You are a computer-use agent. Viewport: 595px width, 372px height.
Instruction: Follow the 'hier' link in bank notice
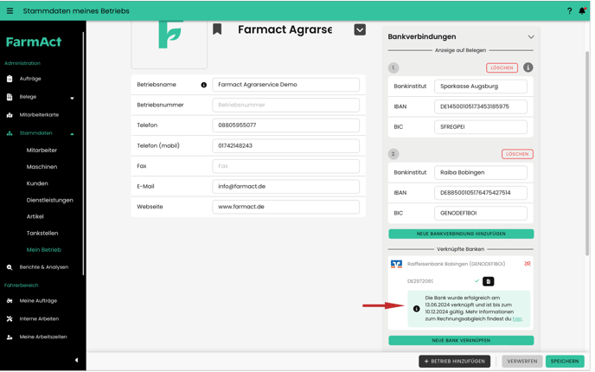coord(517,319)
